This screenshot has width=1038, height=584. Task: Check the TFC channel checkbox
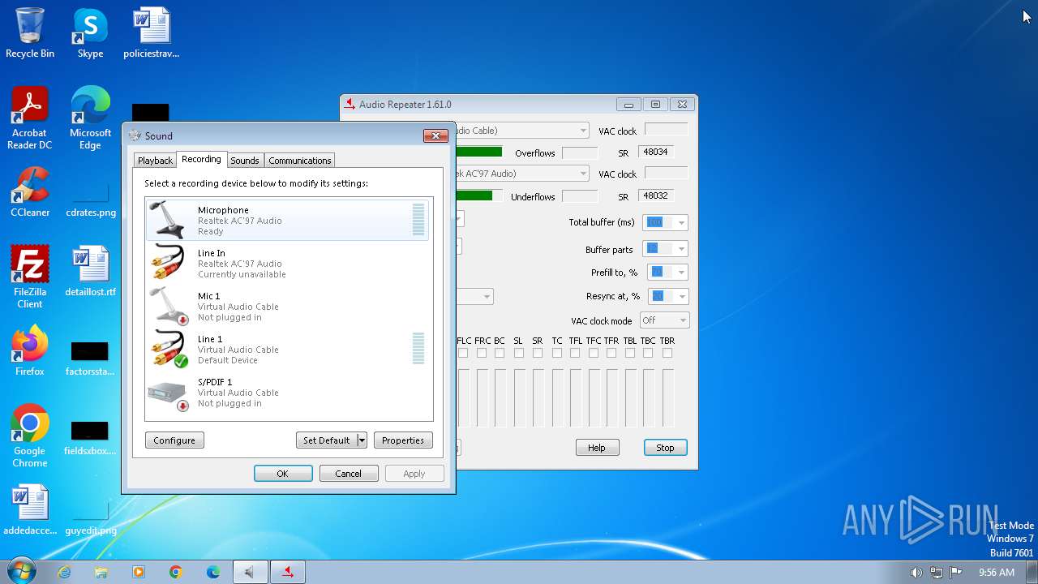(594, 353)
